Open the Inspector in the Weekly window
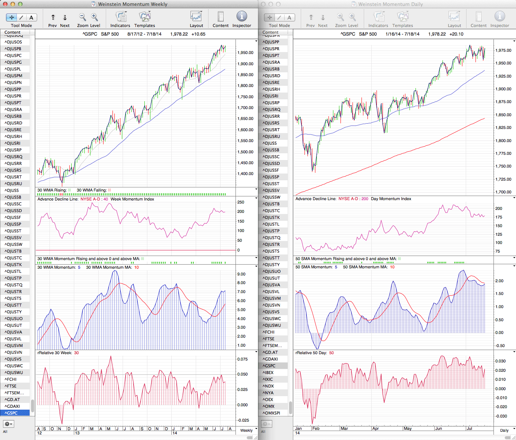This screenshot has height=440, width=516. pos(241,17)
